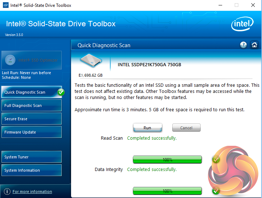Open help via the question mark icon
The image size is (262, 198).
243,45
